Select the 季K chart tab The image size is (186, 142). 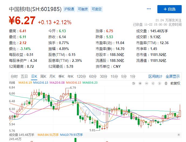(x=61, y=76)
